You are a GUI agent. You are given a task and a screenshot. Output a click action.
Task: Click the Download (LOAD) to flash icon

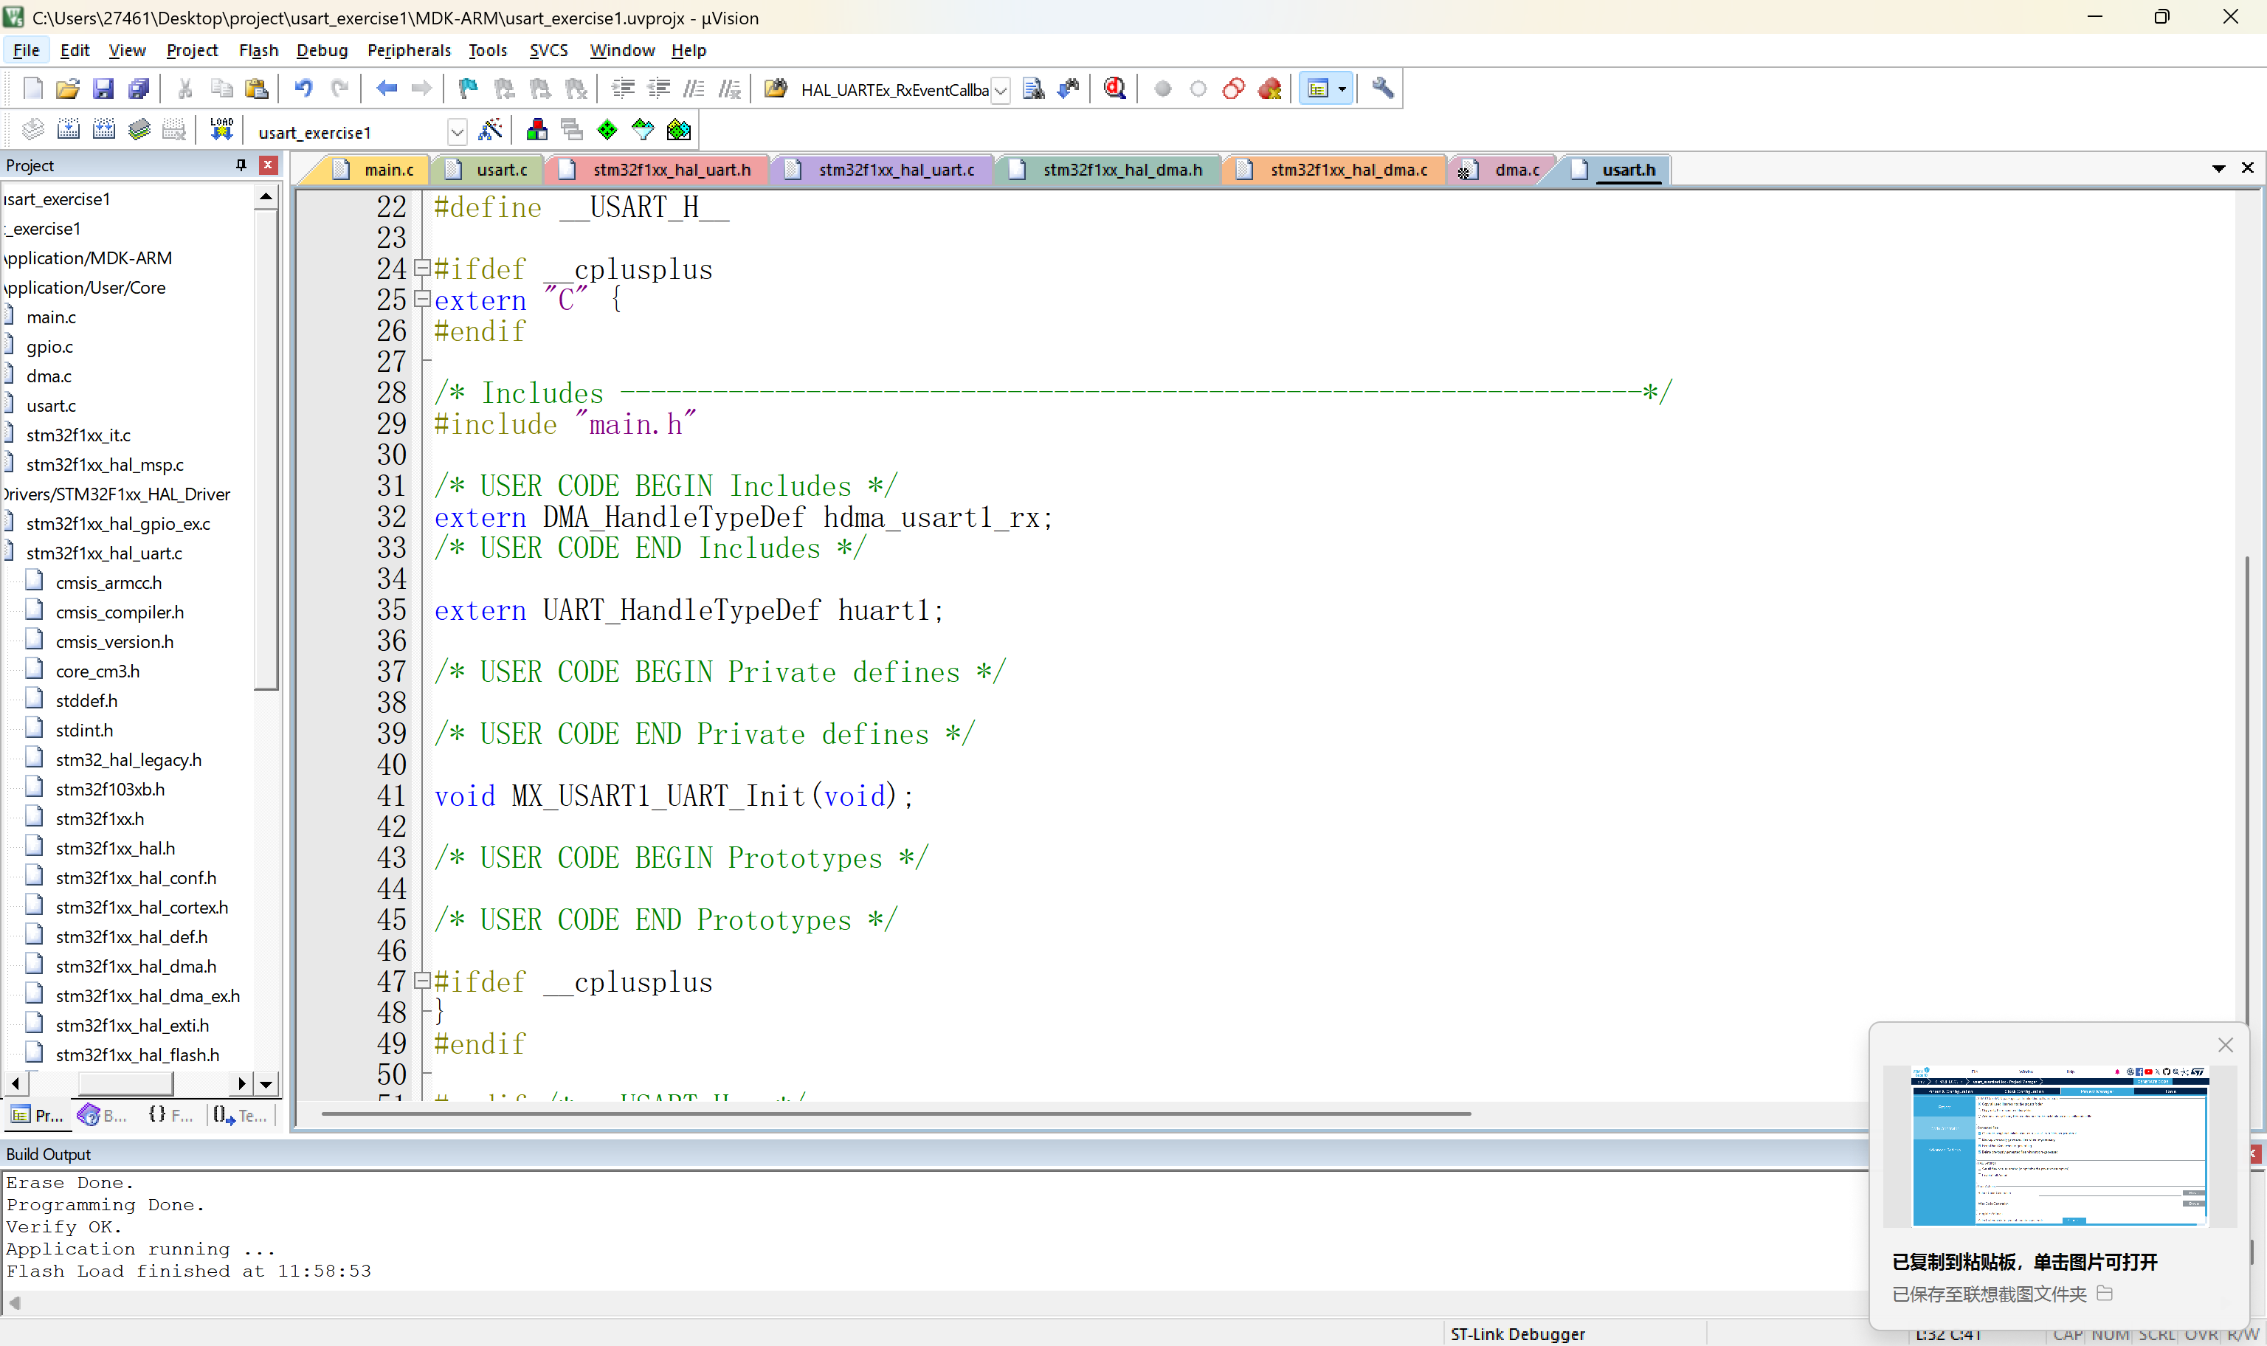[x=221, y=130]
